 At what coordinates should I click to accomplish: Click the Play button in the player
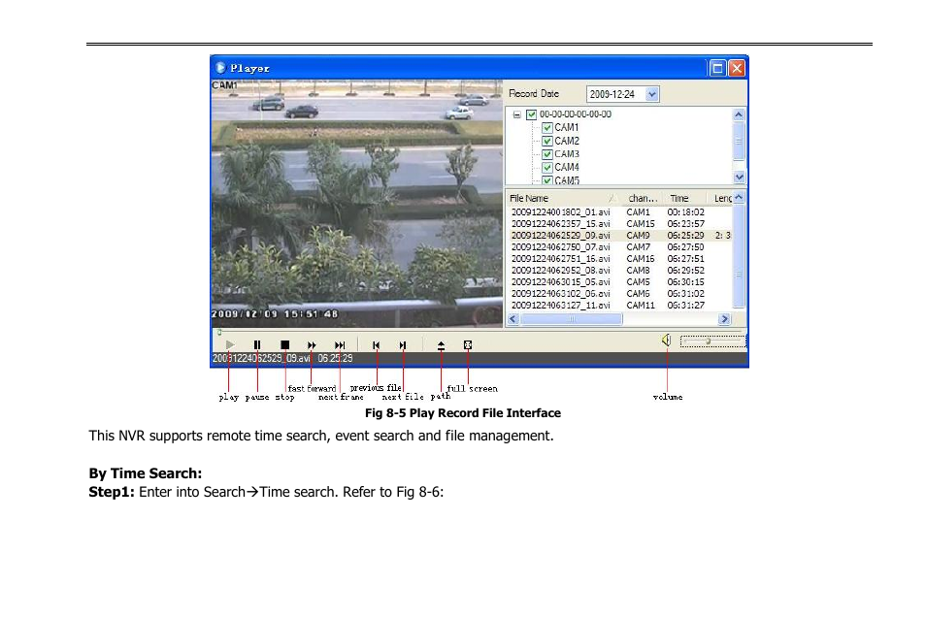[230, 344]
